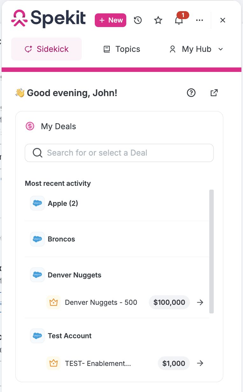Click the Most recent activity heading
Screen dimensions: 243x392
pos(58,183)
